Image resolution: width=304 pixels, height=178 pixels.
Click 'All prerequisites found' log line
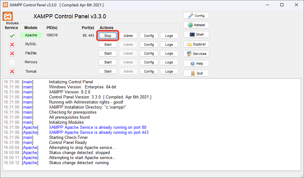tap(69, 117)
